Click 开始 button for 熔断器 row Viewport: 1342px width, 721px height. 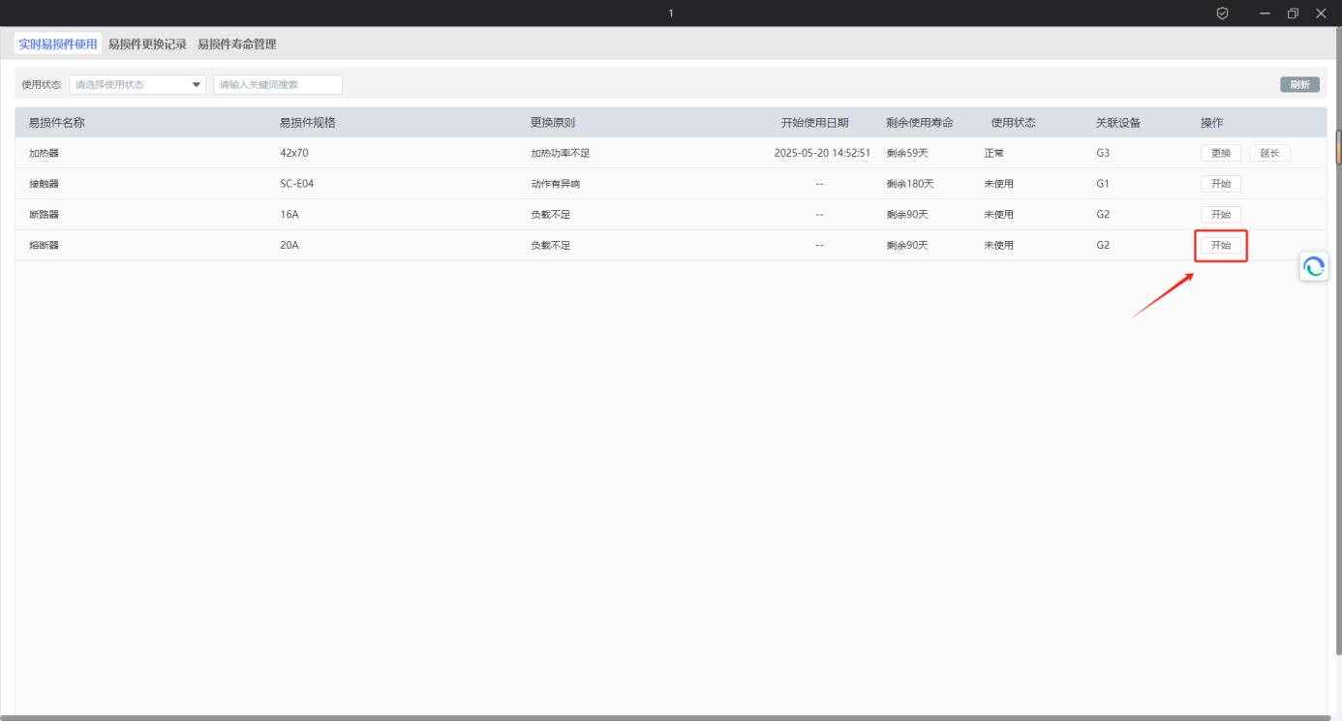[x=1221, y=246]
